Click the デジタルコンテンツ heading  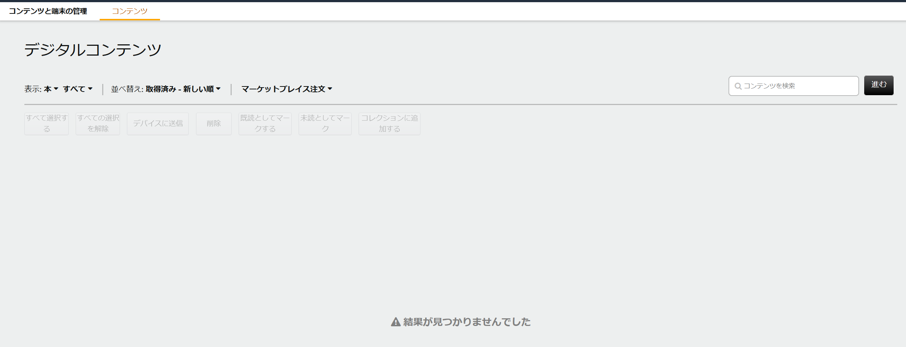[93, 50]
